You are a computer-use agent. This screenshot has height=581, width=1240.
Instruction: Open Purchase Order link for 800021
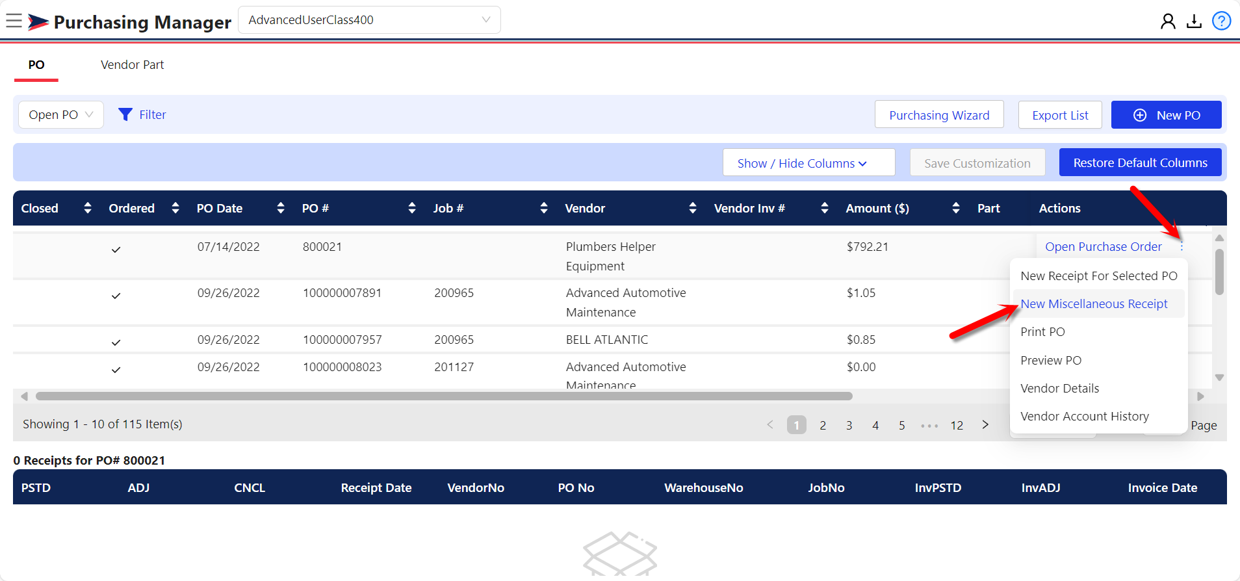click(x=1103, y=247)
